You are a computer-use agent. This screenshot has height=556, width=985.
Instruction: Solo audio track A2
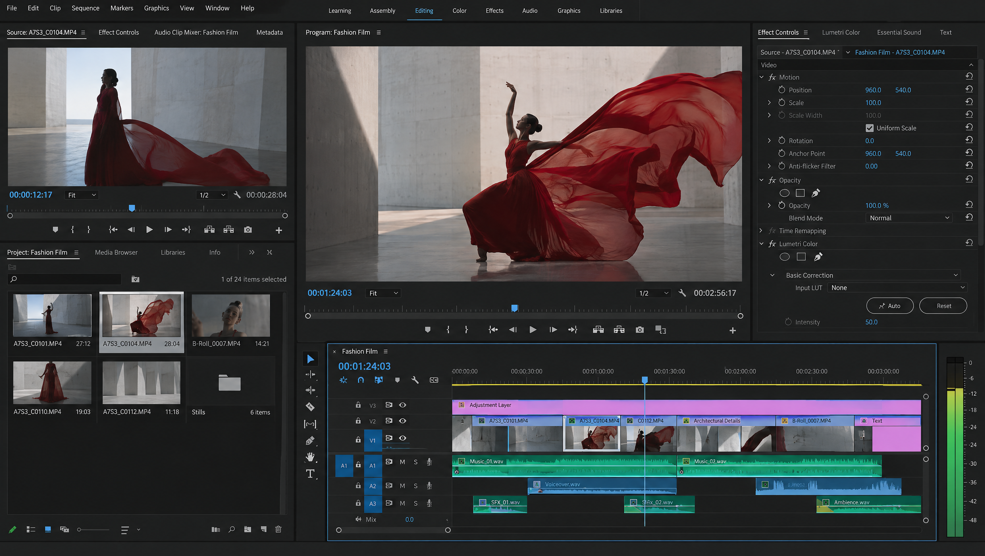tap(416, 486)
